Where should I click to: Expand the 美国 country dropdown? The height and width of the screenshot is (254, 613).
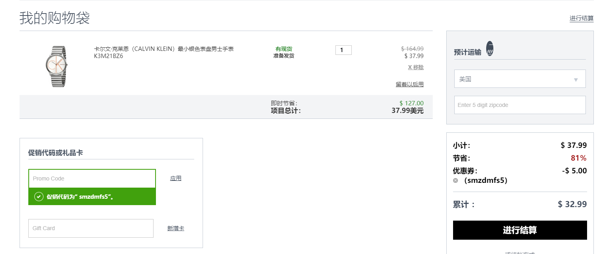tap(520, 79)
